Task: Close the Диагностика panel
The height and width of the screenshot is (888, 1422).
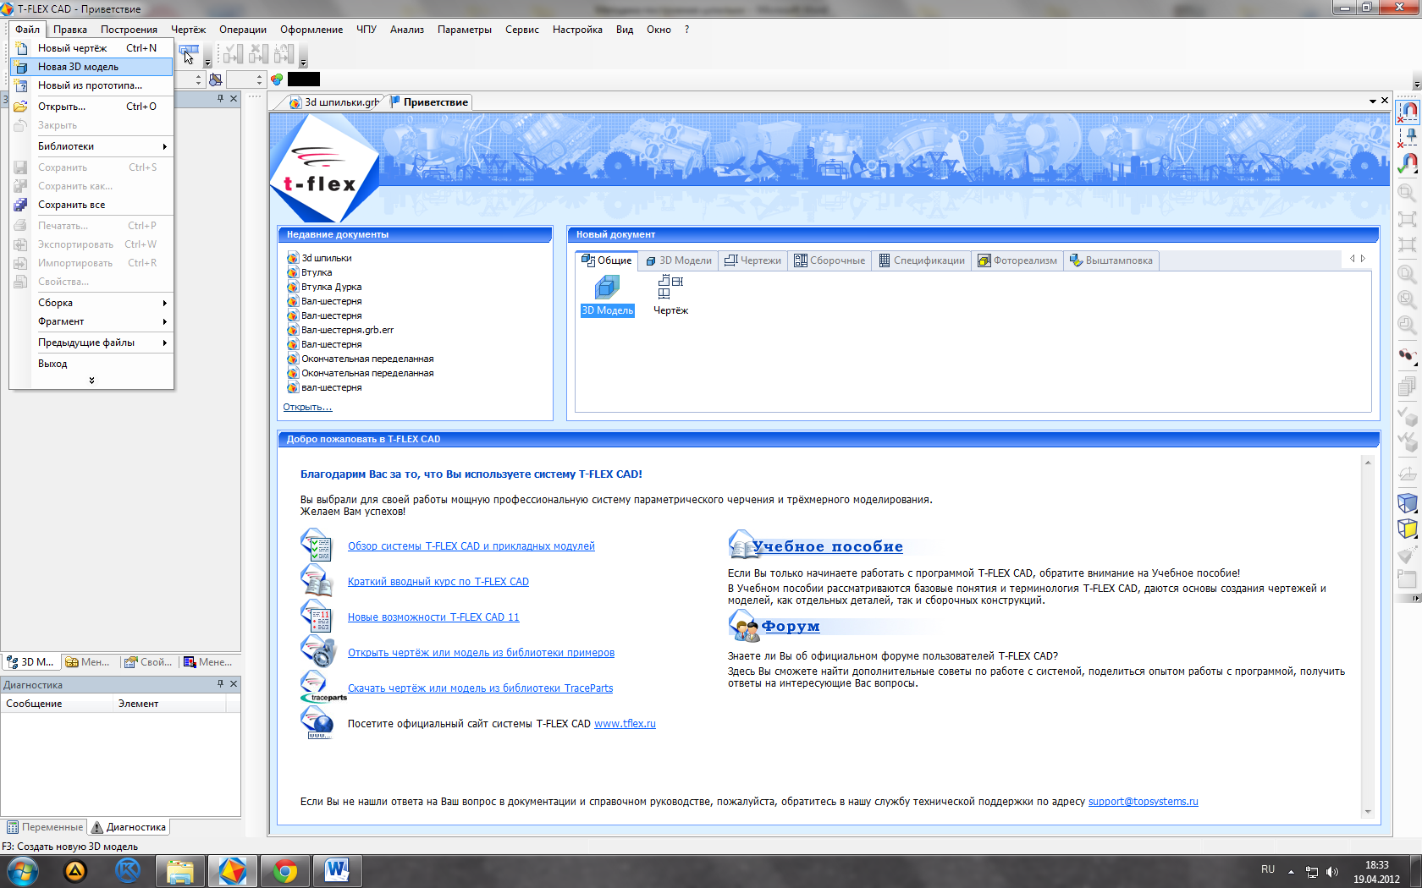Action: pos(234,683)
